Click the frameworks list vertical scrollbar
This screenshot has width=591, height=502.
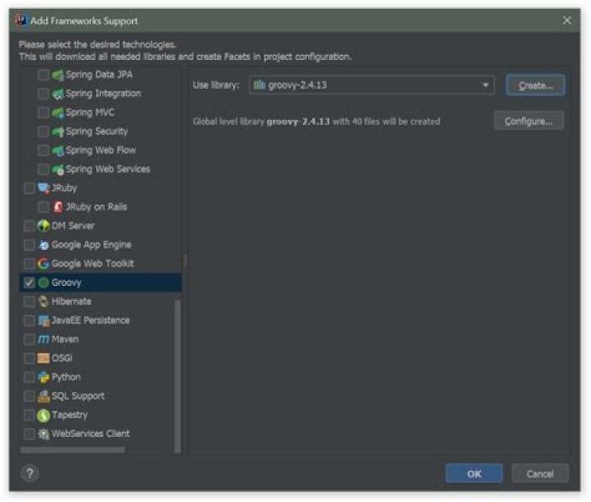(177, 376)
